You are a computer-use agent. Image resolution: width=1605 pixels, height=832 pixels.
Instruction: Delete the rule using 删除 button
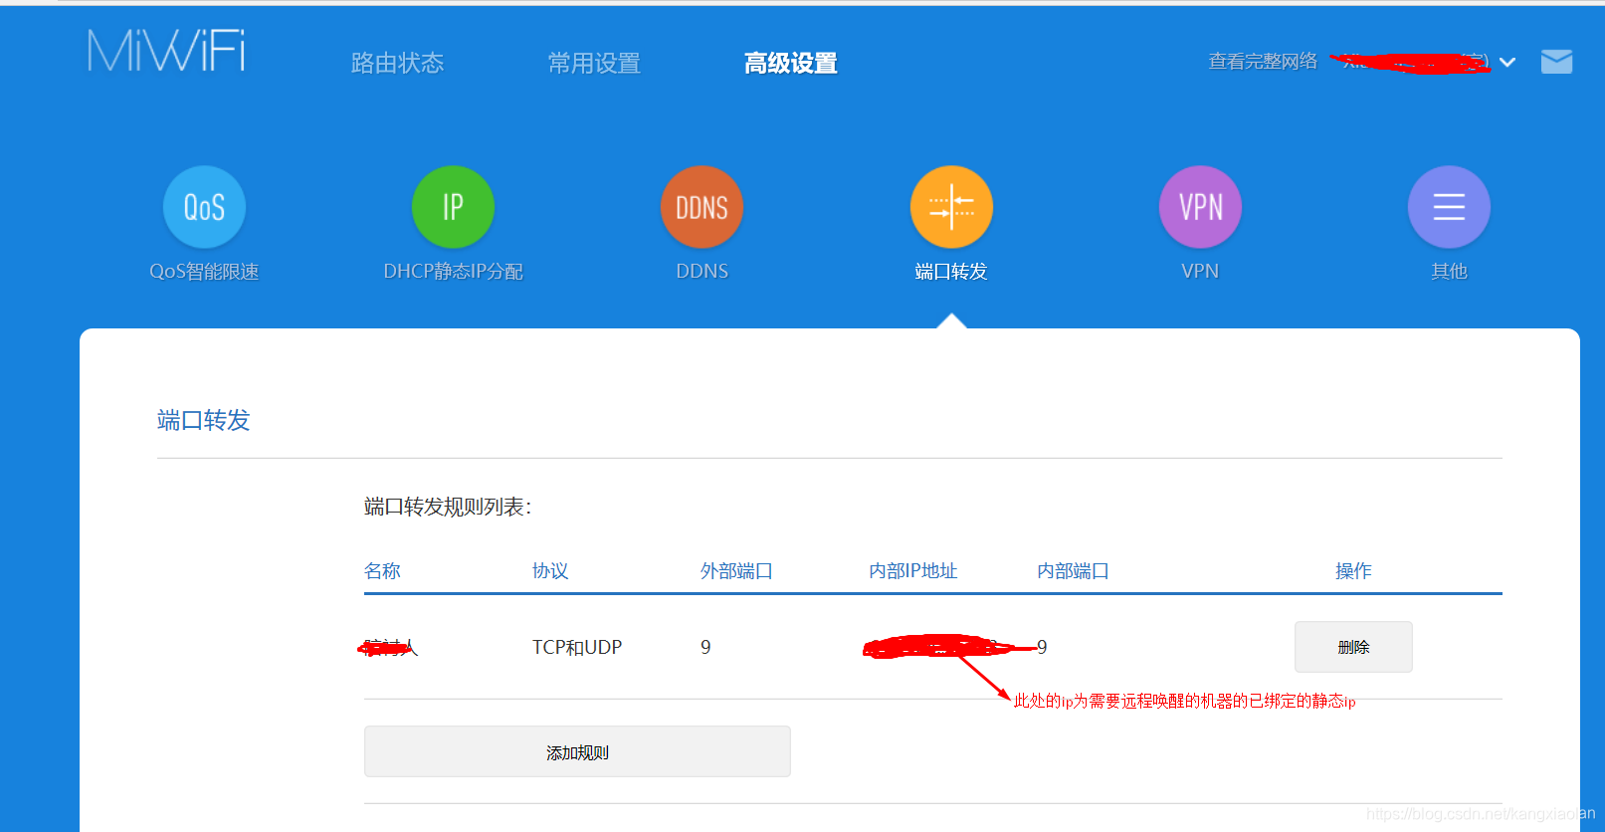(x=1353, y=647)
